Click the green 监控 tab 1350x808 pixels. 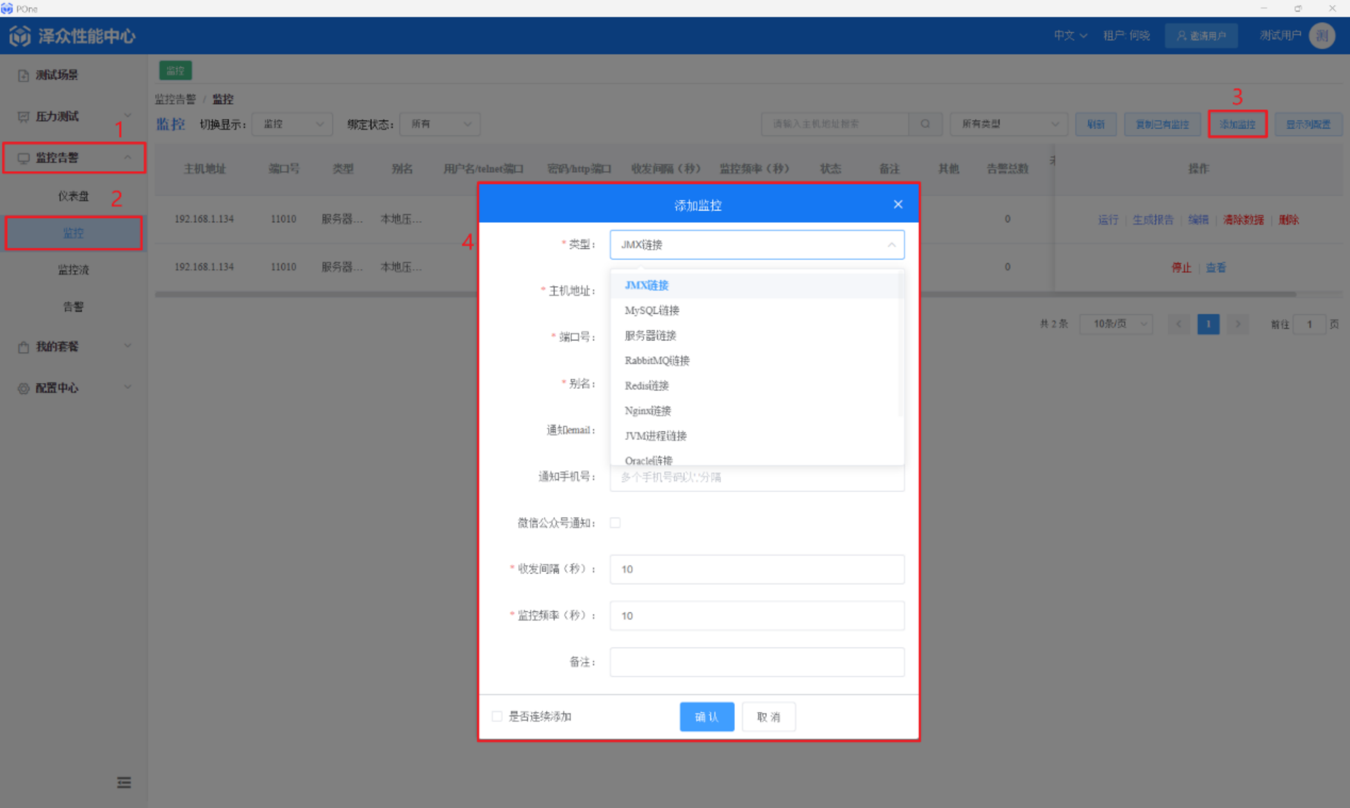pyautogui.click(x=175, y=71)
